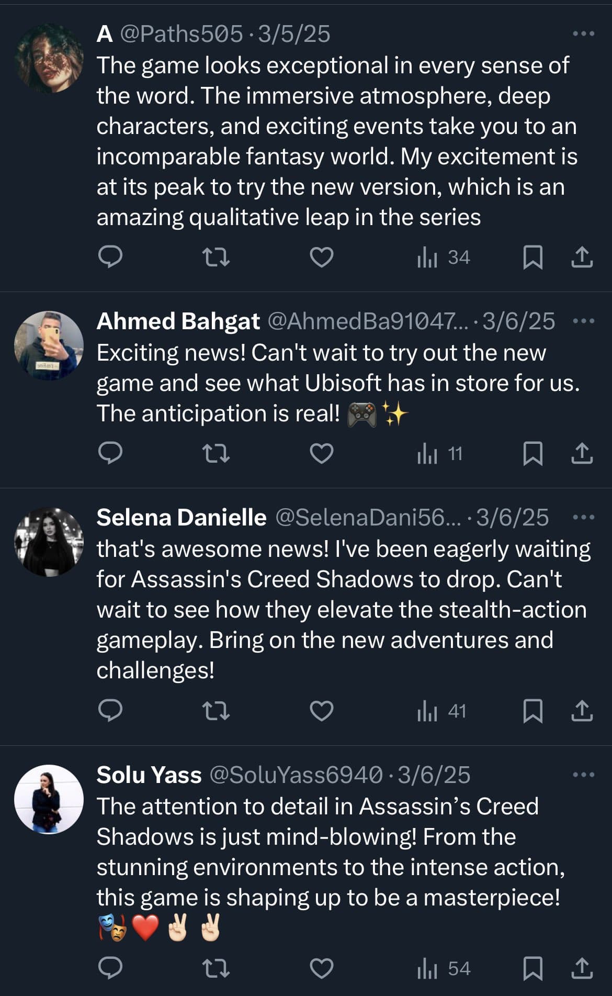Tap the @Paths505 profile picture
Screen dimensions: 612x996
(49, 58)
